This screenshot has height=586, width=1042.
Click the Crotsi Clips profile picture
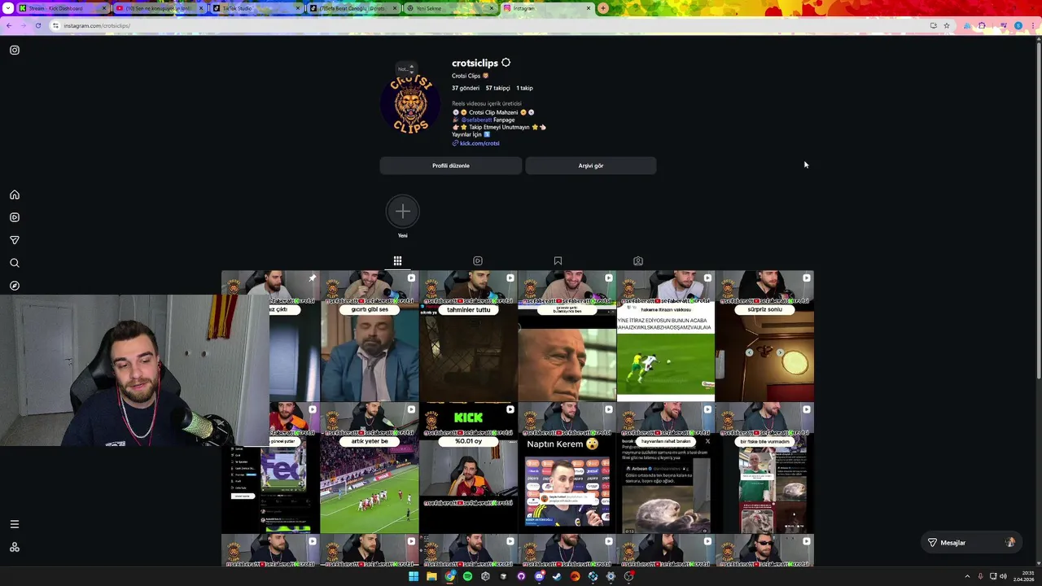[x=410, y=104]
